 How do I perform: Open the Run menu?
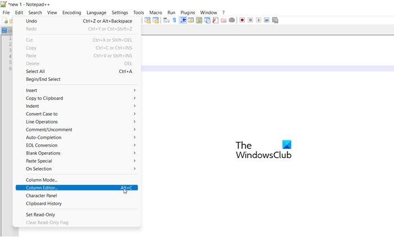(171, 12)
